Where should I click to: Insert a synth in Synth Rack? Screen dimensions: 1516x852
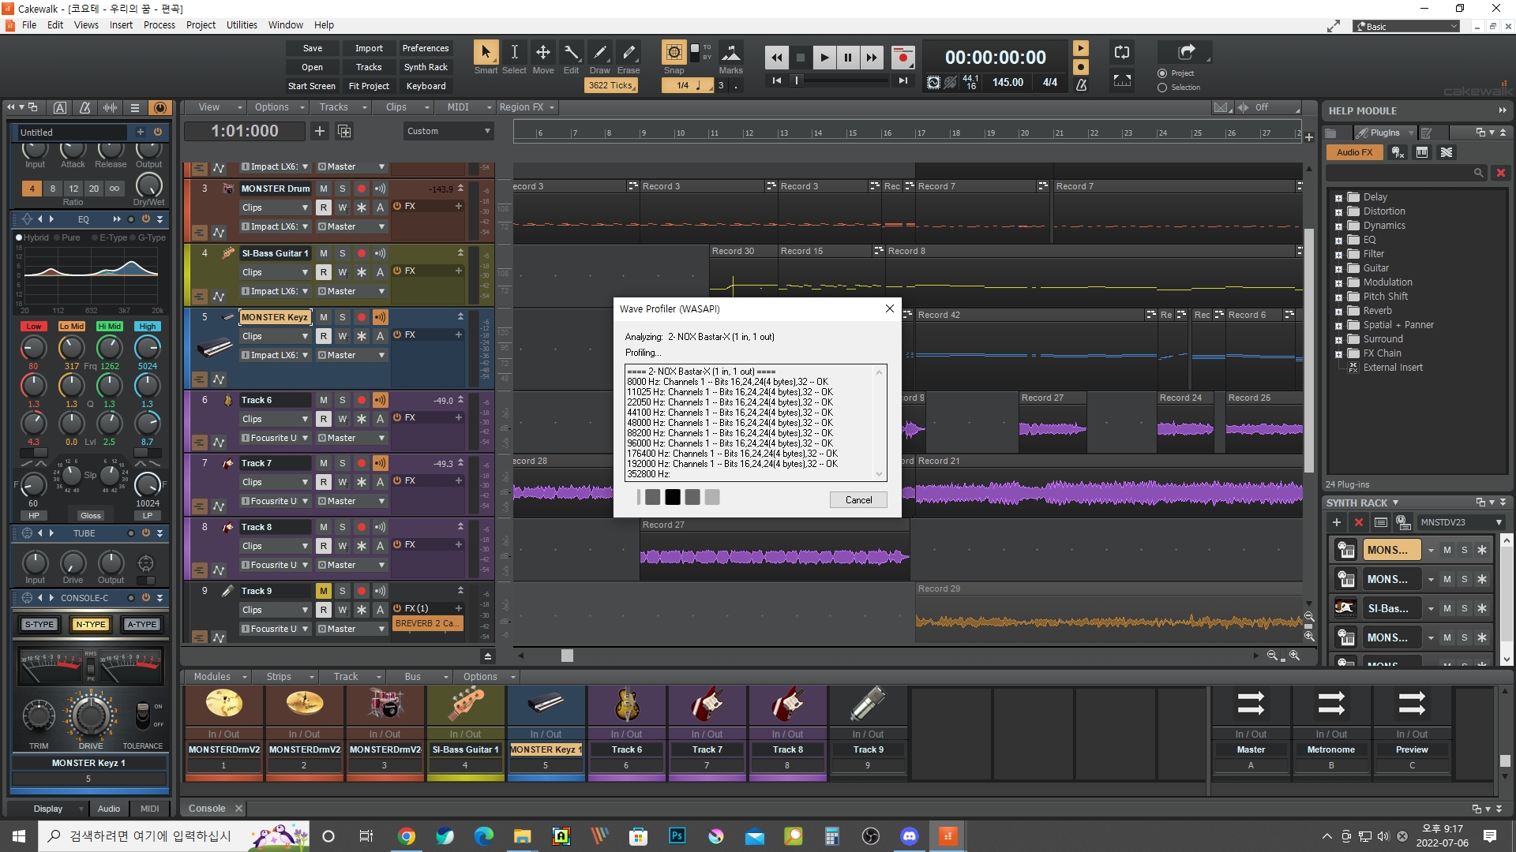pos(1336,522)
